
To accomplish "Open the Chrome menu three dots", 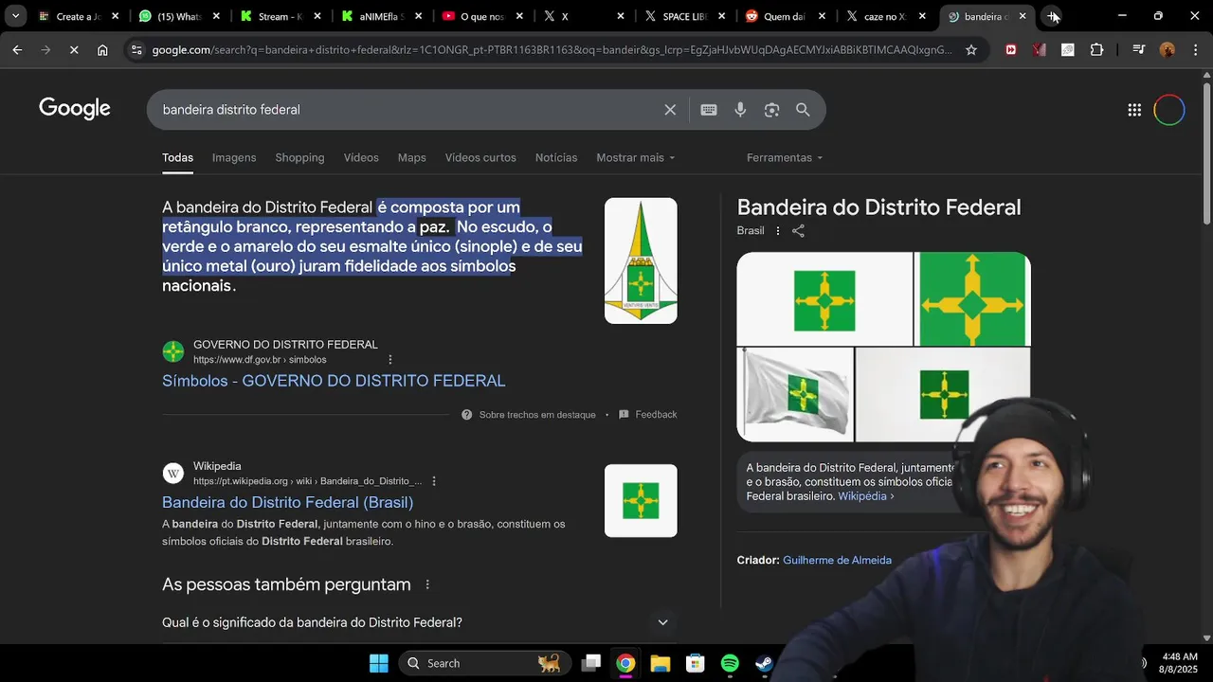I will pyautogui.click(x=1195, y=50).
